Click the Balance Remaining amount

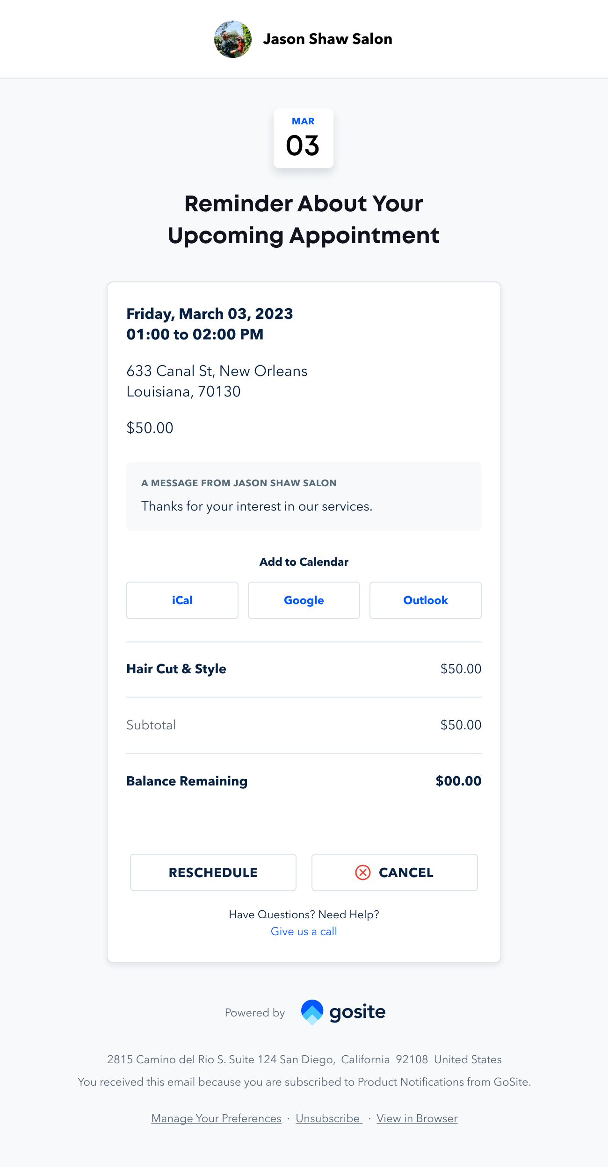coord(458,781)
